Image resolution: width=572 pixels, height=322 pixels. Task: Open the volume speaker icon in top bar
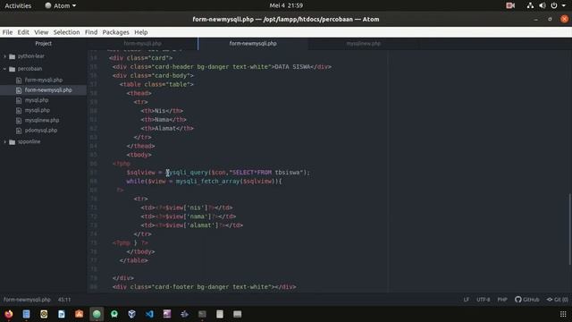pyautogui.click(x=543, y=5)
